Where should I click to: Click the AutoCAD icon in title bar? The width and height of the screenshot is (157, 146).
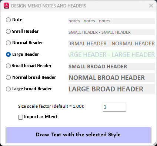point(6,6)
